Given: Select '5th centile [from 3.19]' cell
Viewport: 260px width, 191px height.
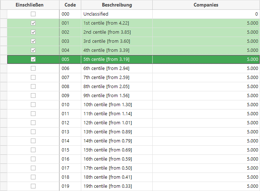Looking at the screenshot, I should (117, 59).
